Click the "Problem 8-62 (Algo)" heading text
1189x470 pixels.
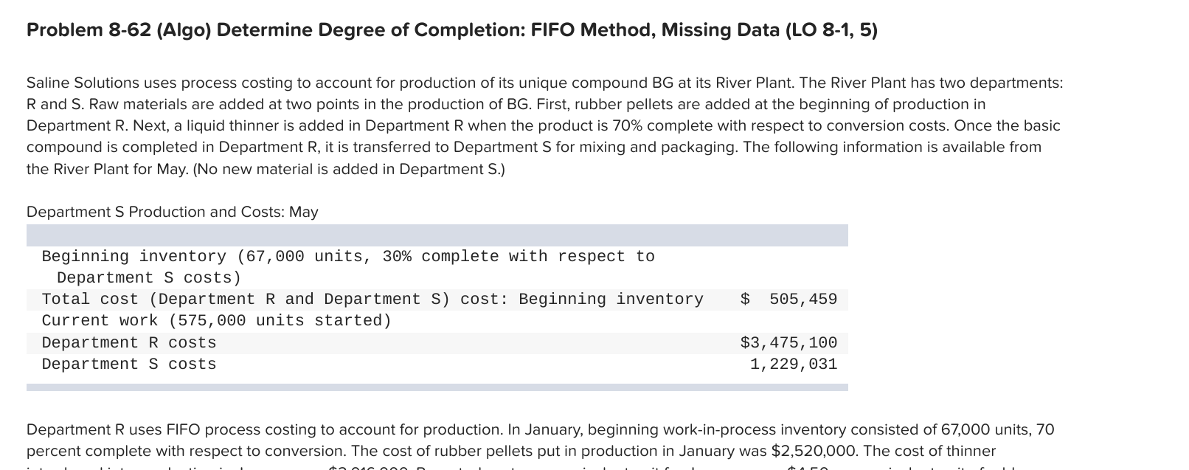118,30
